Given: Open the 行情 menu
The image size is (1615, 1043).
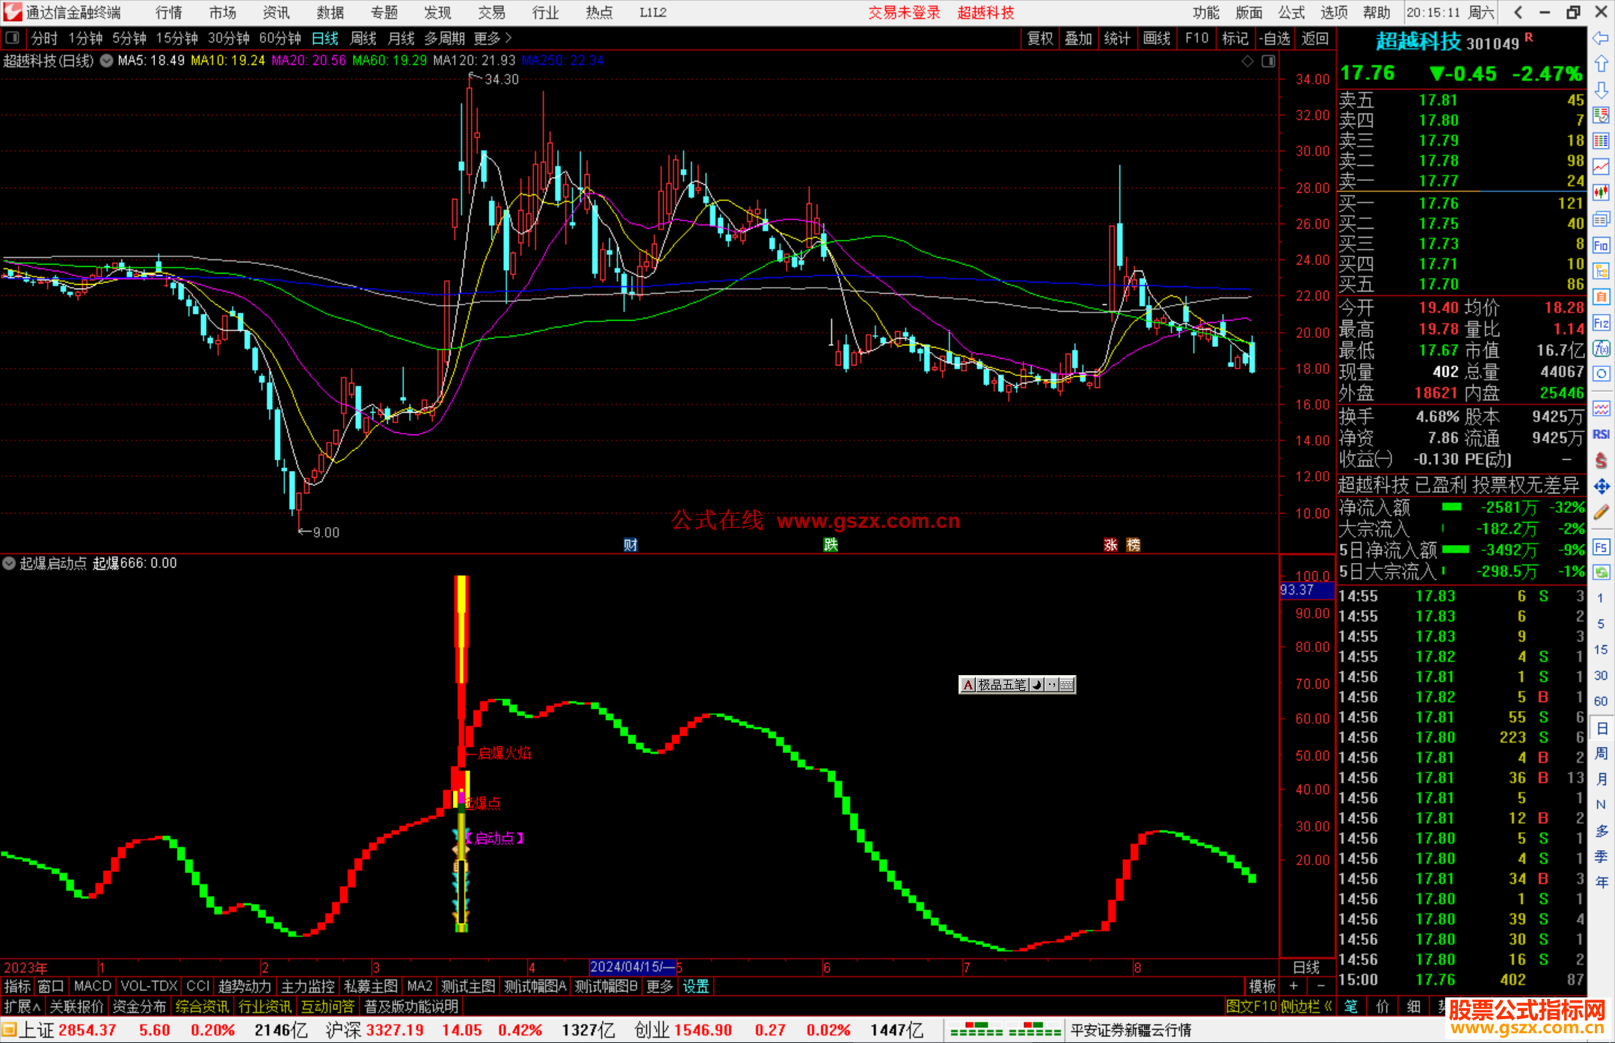Looking at the screenshot, I should [168, 13].
